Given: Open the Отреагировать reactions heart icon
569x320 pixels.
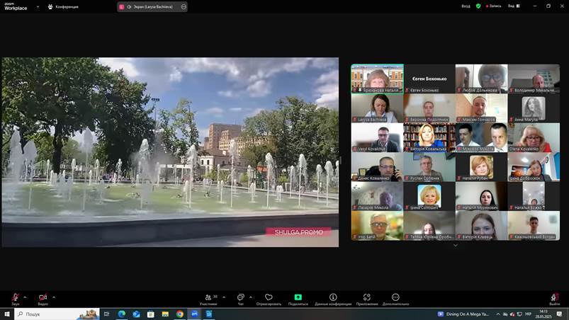Looking at the screenshot, I should pos(269,298).
